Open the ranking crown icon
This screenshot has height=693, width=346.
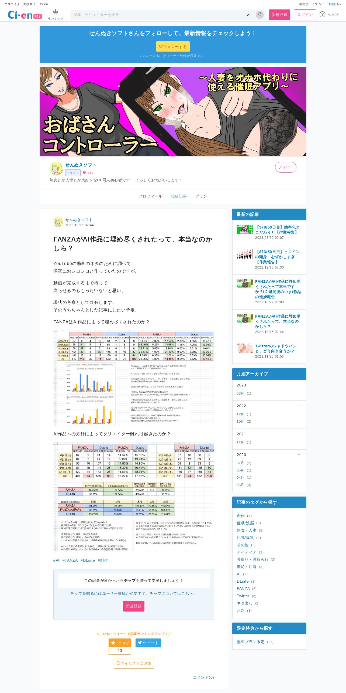click(56, 12)
